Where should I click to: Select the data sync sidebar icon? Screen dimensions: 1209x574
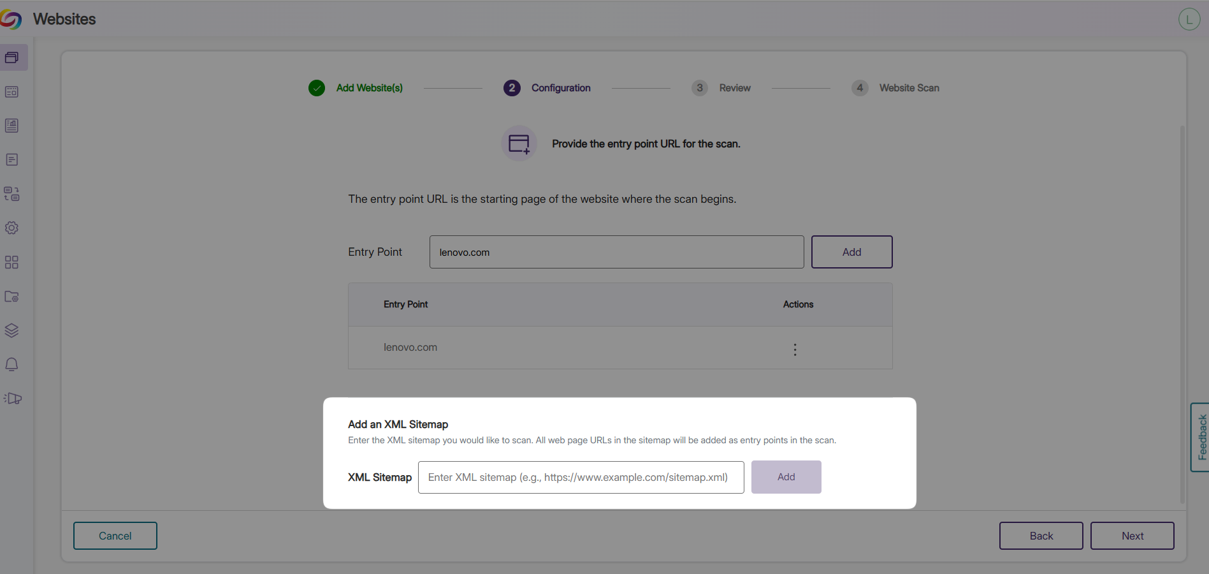(x=11, y=195)
